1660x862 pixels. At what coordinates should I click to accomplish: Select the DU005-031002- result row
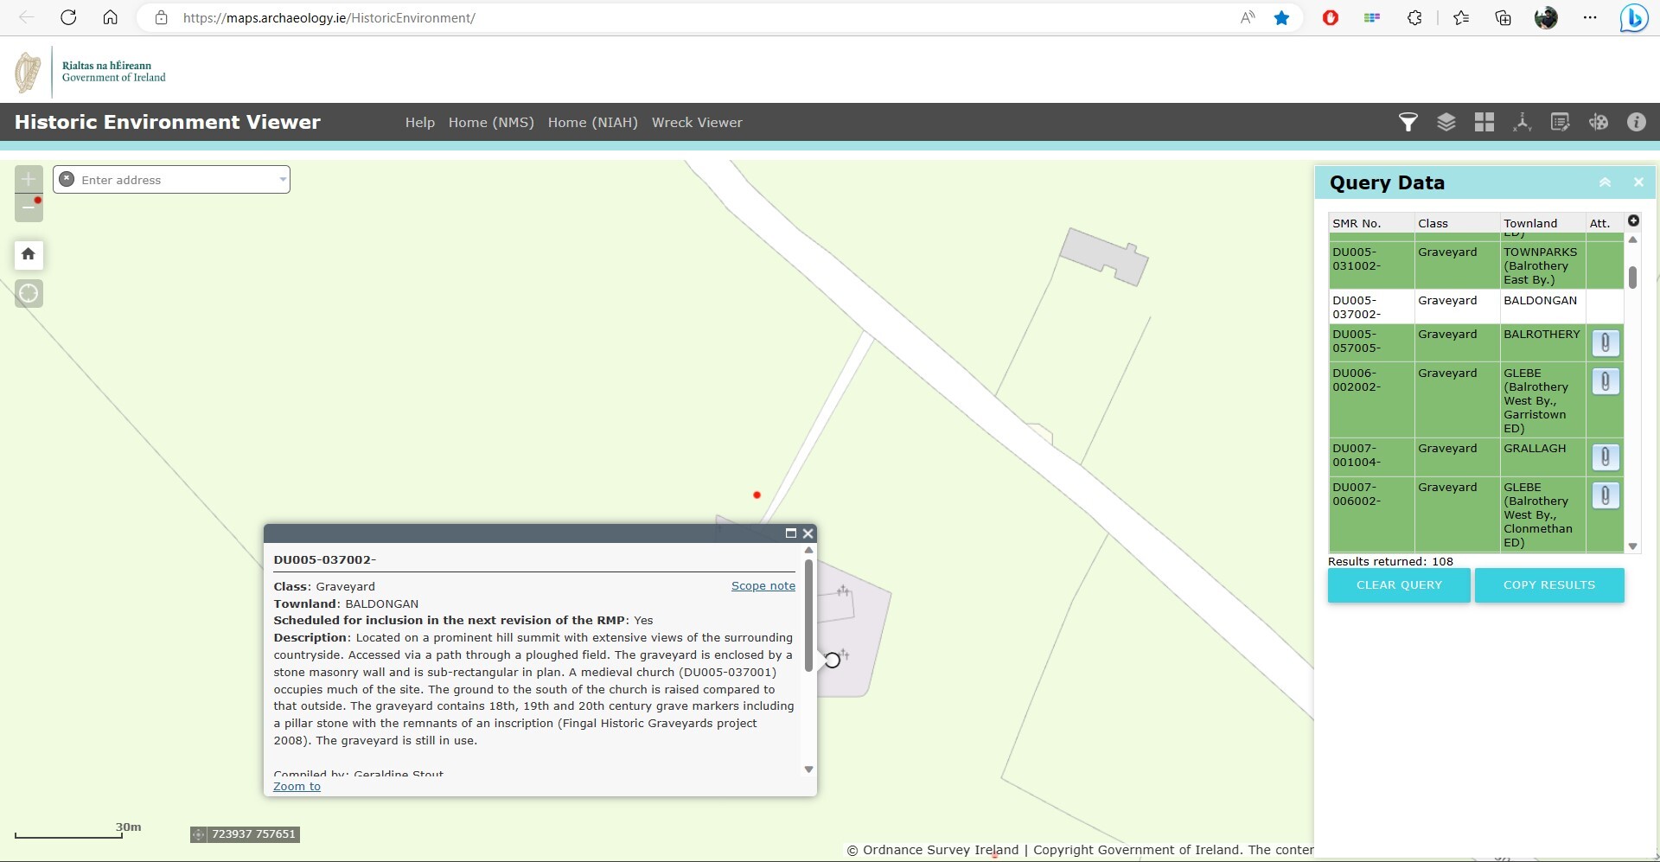[1476, 265]
